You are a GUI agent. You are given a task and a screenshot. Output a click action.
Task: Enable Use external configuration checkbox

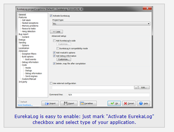(51, 83)
